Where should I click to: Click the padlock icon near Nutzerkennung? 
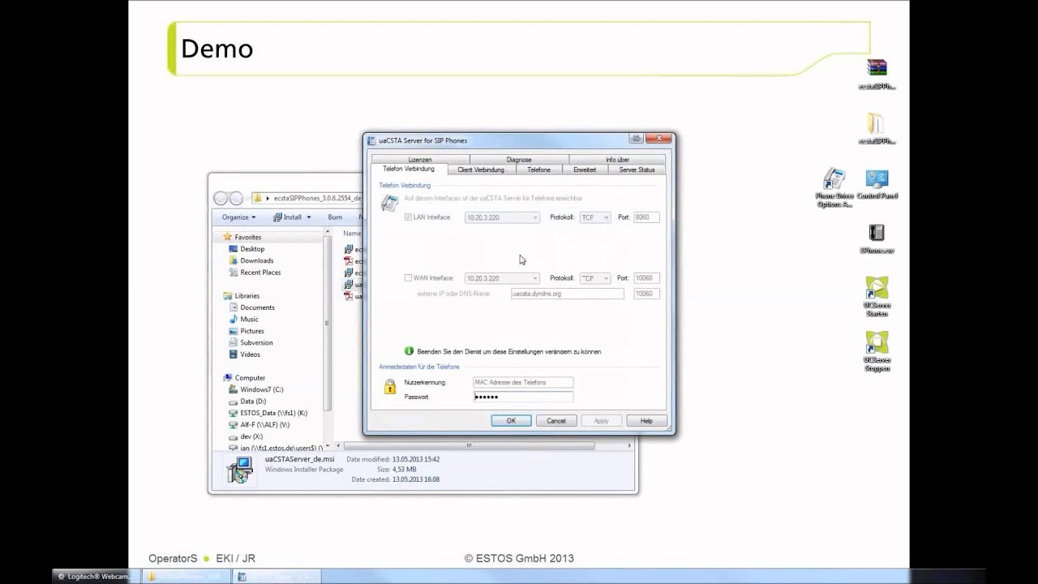pyautogui.click(x=390, y=387)
